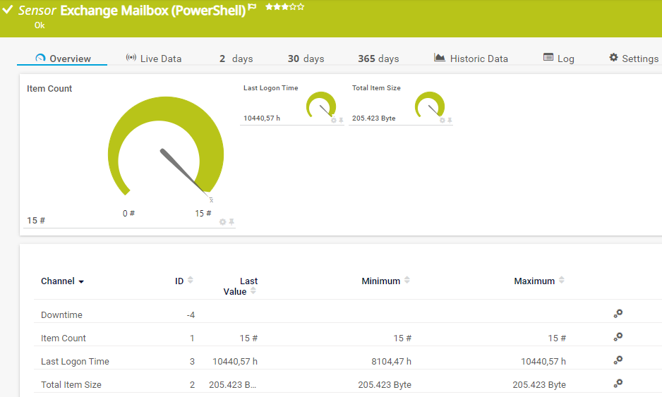Toggle pin on Last Logon Time gauge
662x397 pixels.
(x=342, y=121)
